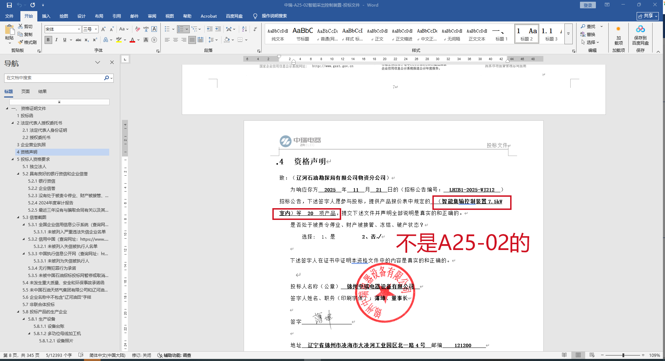Screen dimensions: 665x361
Task: Save the document with the floppy disk icon
Action: [9, 5]
